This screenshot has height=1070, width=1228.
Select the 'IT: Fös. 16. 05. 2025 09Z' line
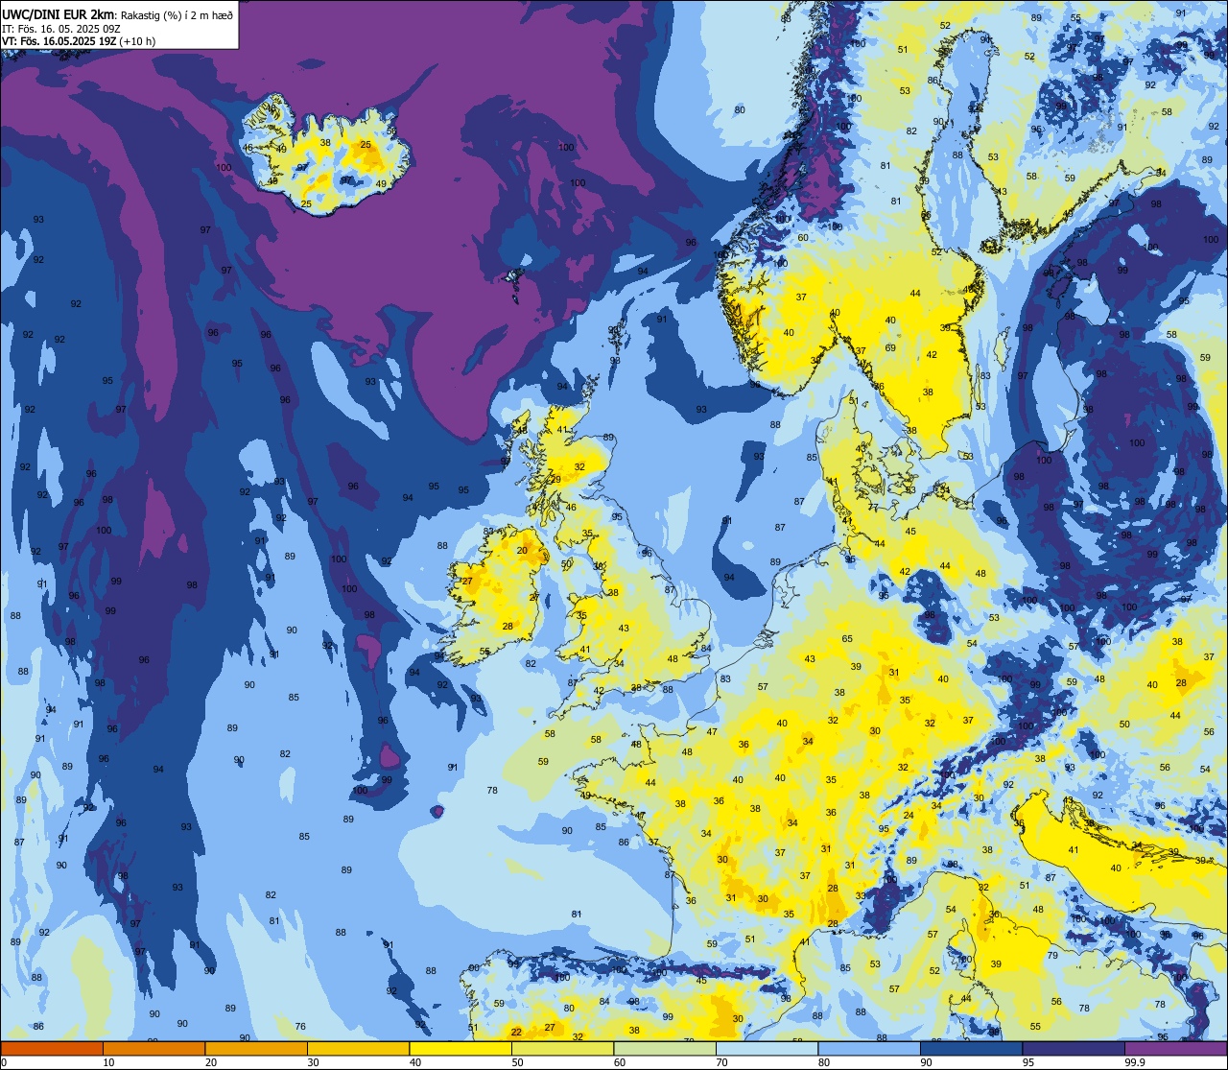point(61,29)
